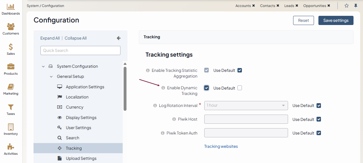Open the Customers sidebar icon

click(x=11, y=27)
